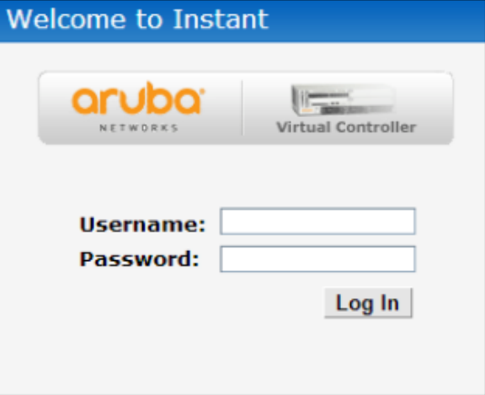Click the word Instant in the header
This screenshot has width=485, height=395.
[221, 19]
